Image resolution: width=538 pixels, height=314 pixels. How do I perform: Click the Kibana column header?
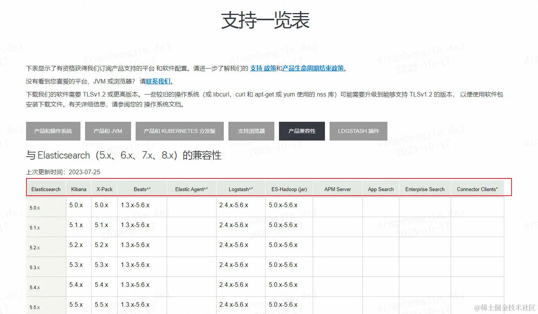pyautogui.click(x=79, y=189)
